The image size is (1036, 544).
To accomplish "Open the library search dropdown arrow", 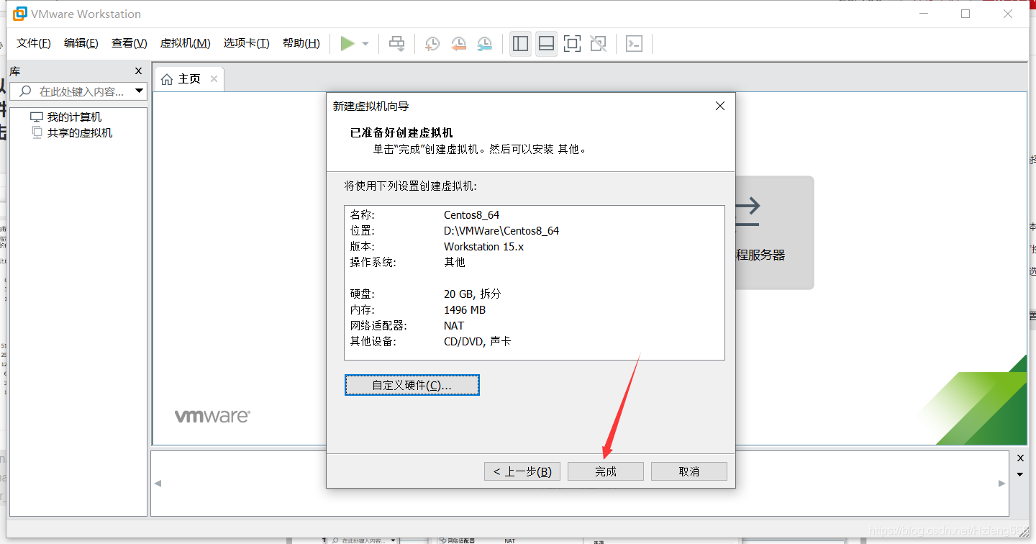I will 140,91.
